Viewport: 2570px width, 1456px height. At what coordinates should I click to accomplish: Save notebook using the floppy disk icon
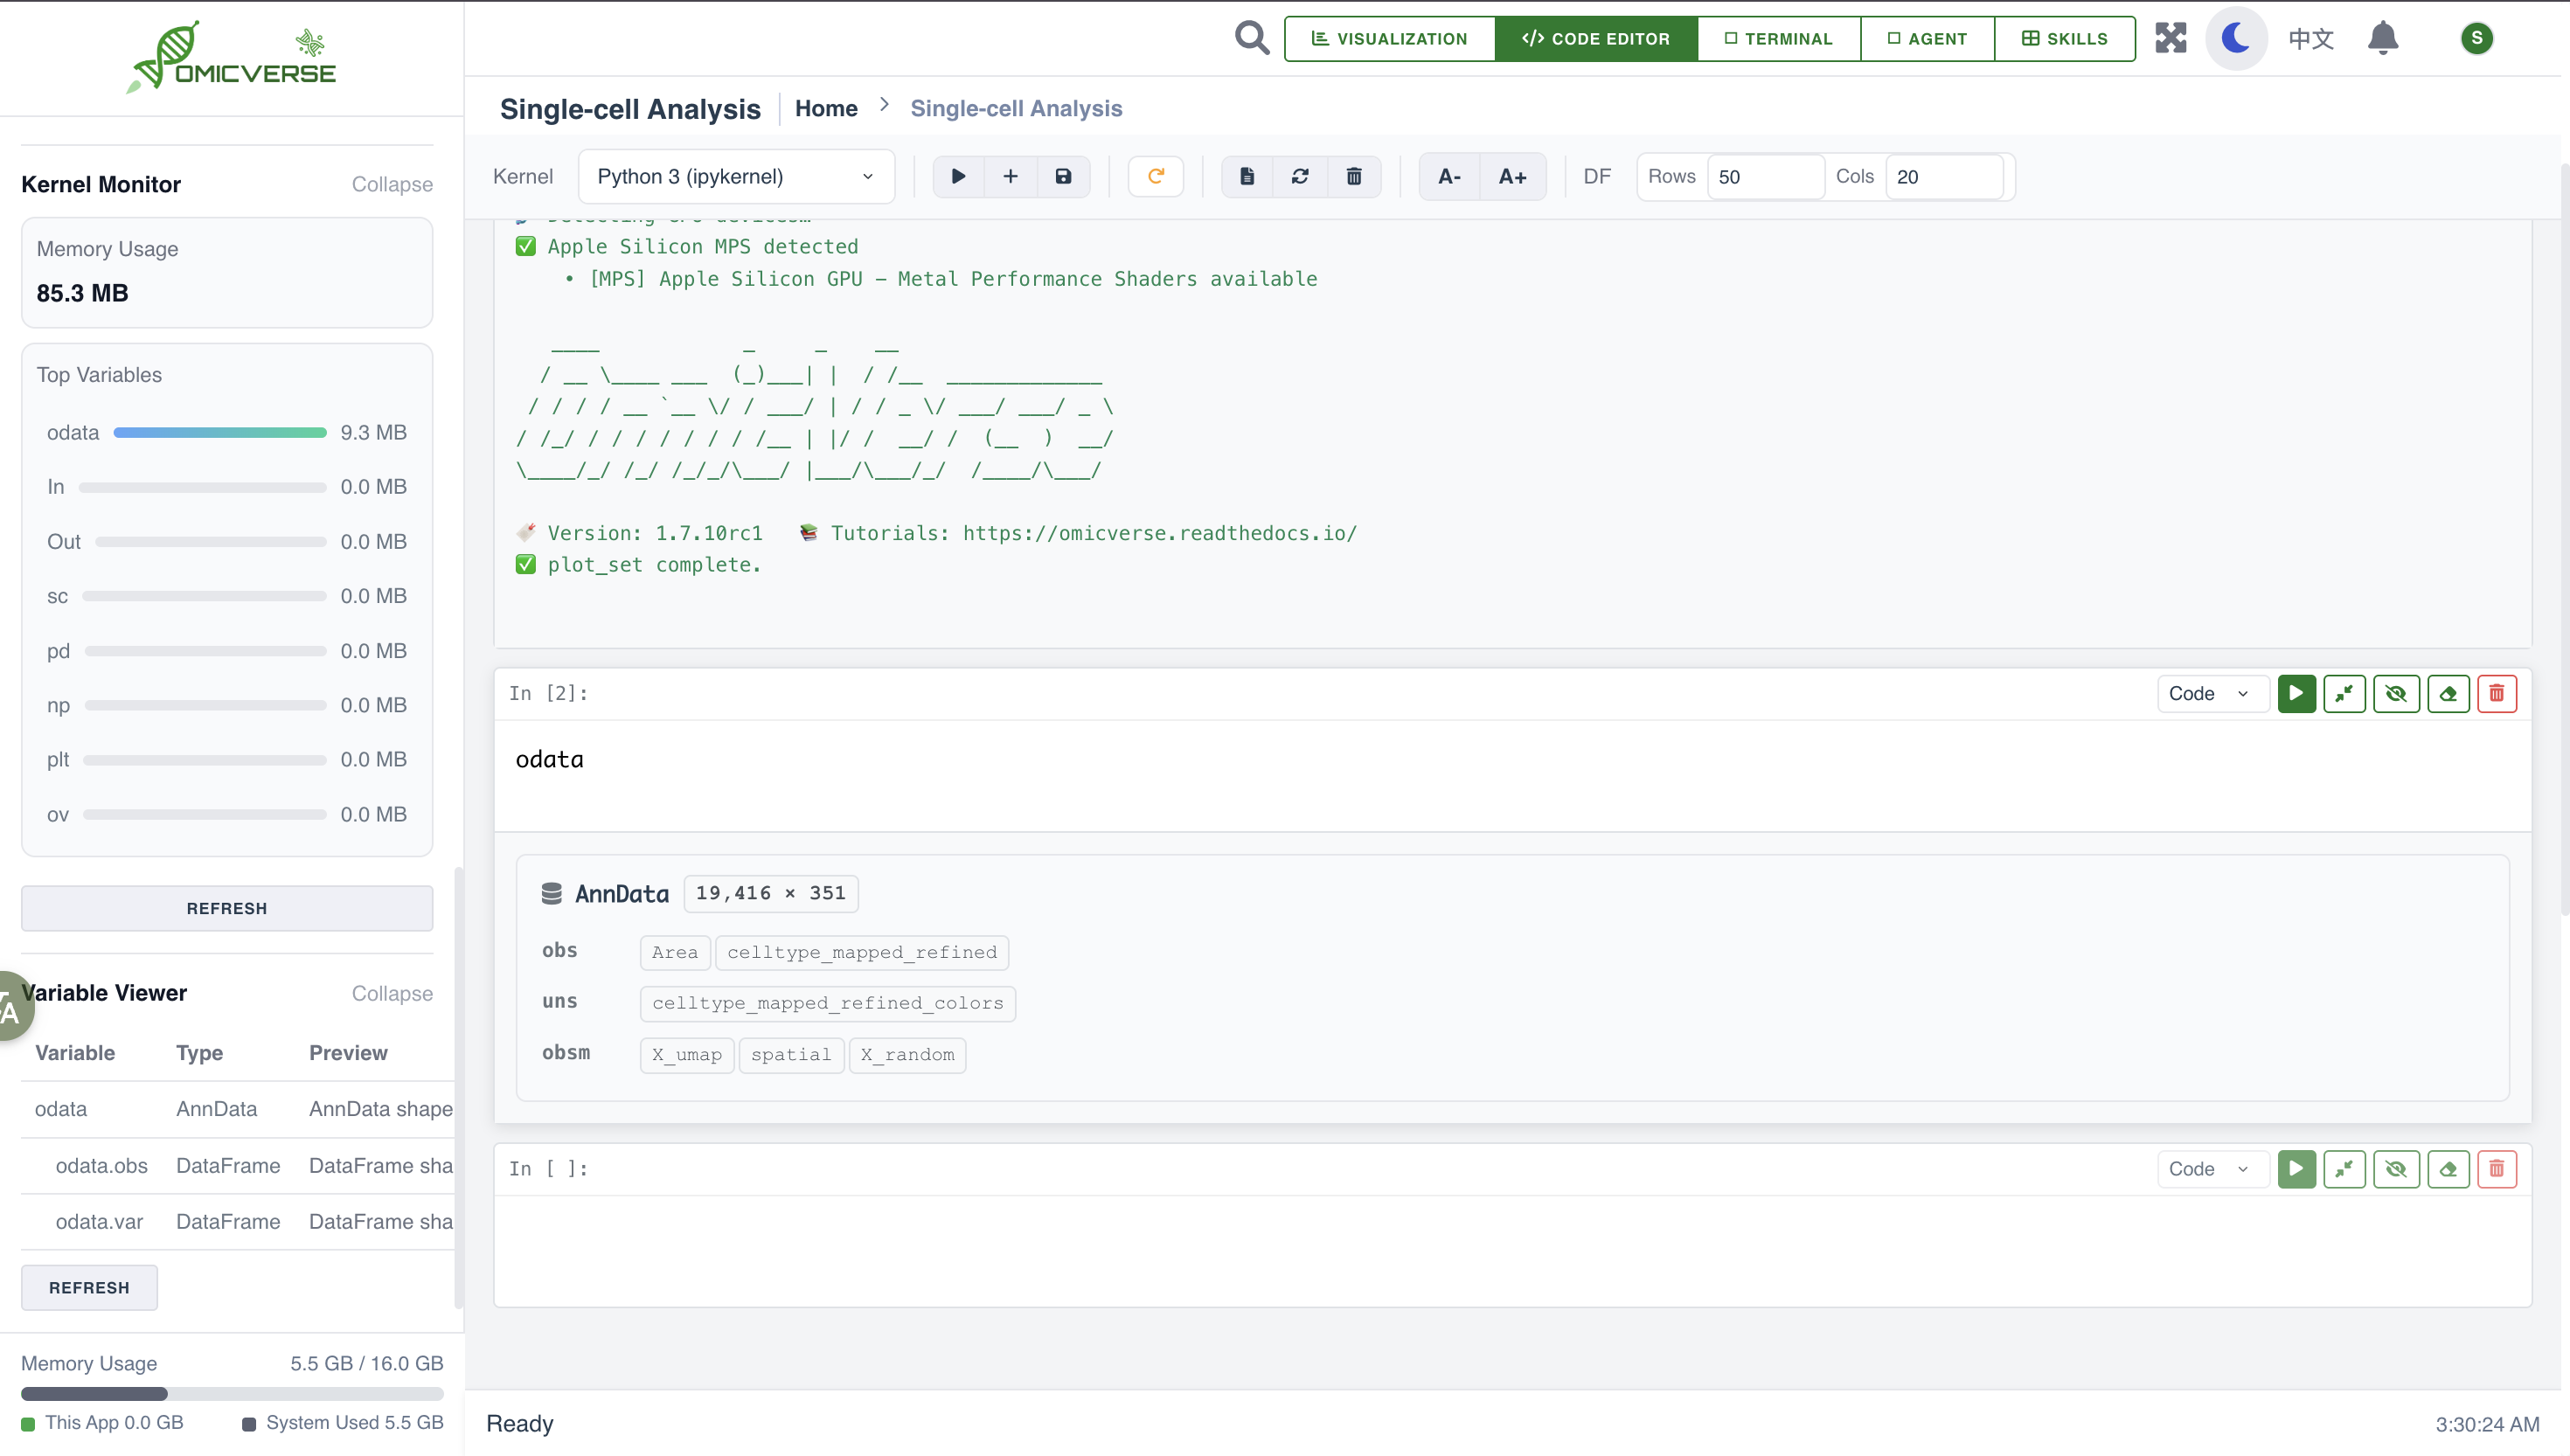tap(1063, 176)
